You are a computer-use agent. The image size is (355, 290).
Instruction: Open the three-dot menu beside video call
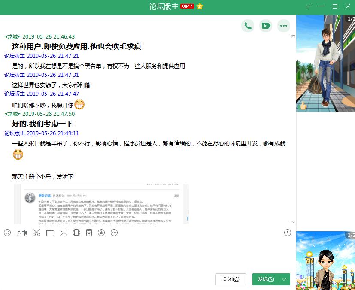pos(283,26)
